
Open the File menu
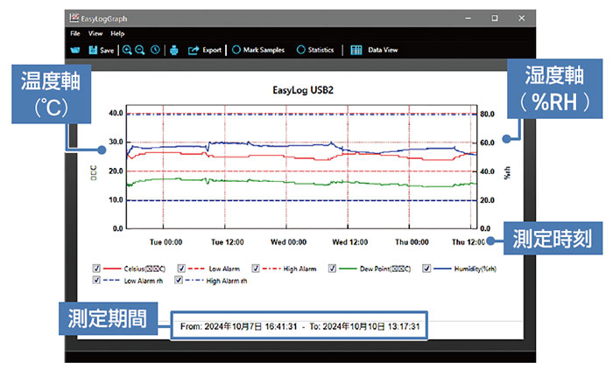(x=75, y=33)
